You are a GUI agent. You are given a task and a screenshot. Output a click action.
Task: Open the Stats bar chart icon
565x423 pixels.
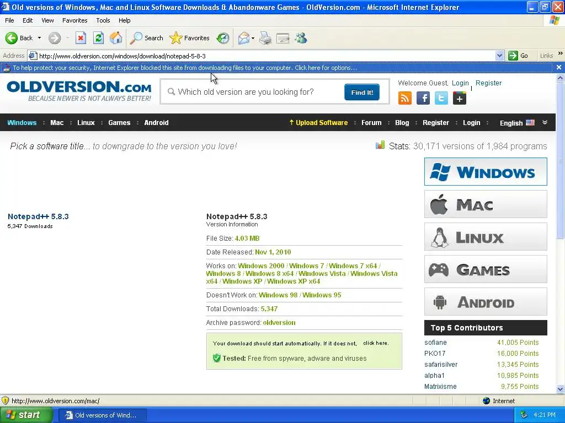[380, 145]
